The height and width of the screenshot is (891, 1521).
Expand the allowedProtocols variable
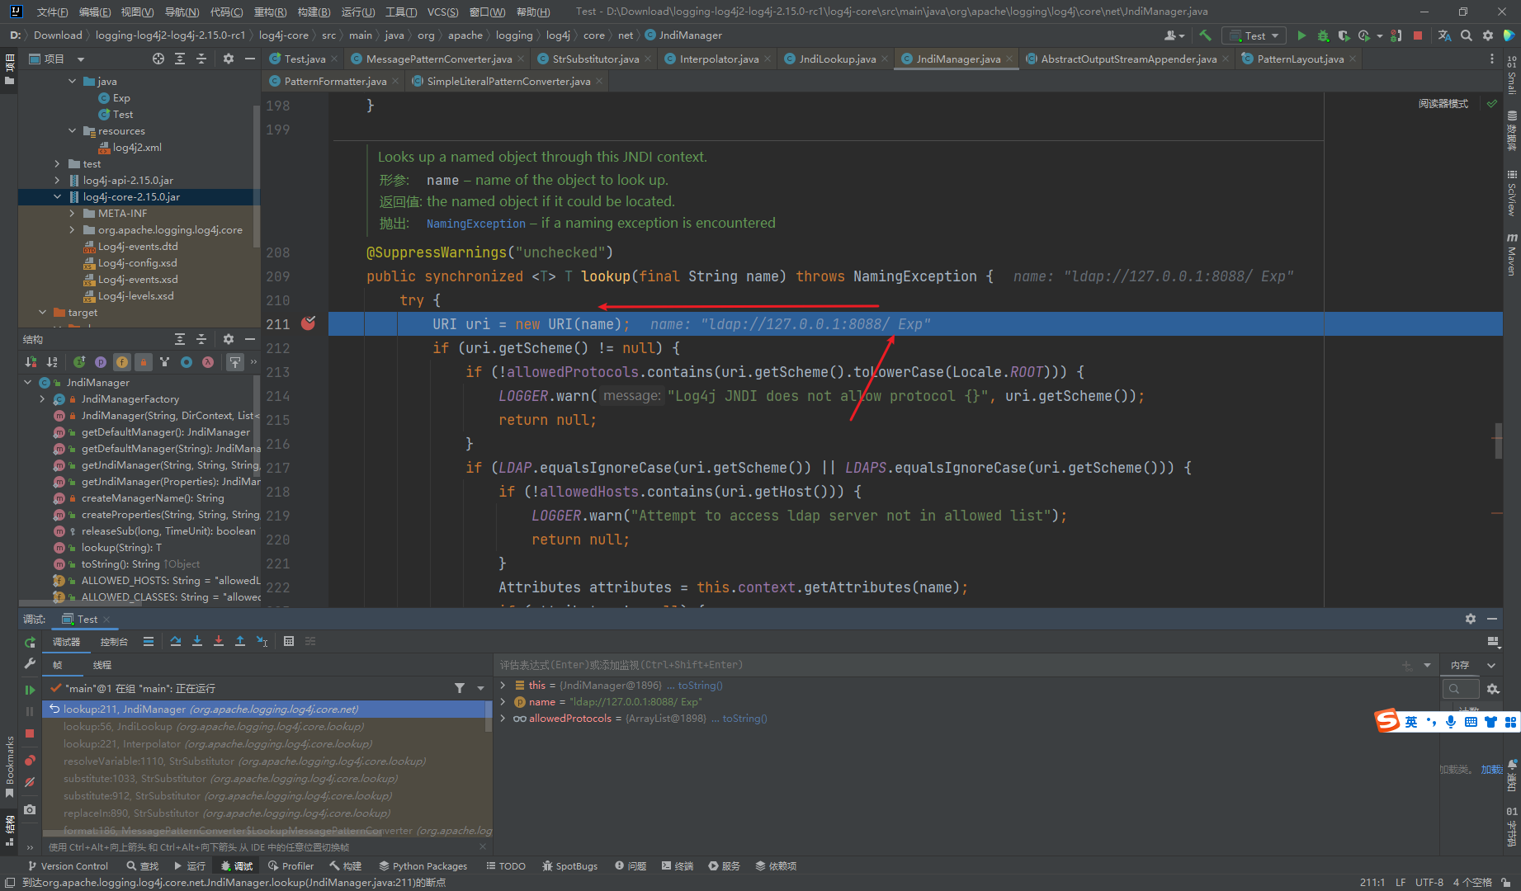(x=503, y=718)
